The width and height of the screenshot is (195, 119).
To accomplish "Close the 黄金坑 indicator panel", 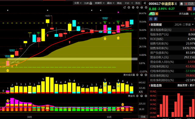I will coord(146,96).
